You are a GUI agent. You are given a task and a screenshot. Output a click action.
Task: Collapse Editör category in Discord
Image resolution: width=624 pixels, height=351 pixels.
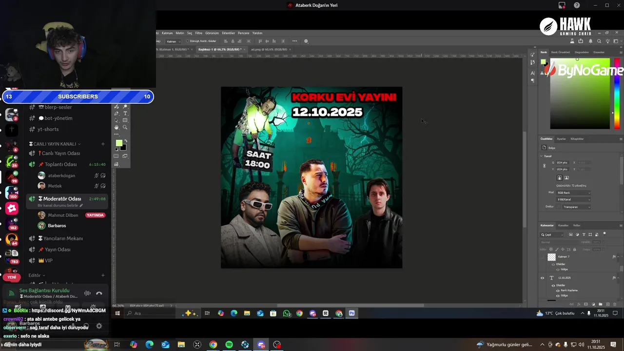click(37, 275)
